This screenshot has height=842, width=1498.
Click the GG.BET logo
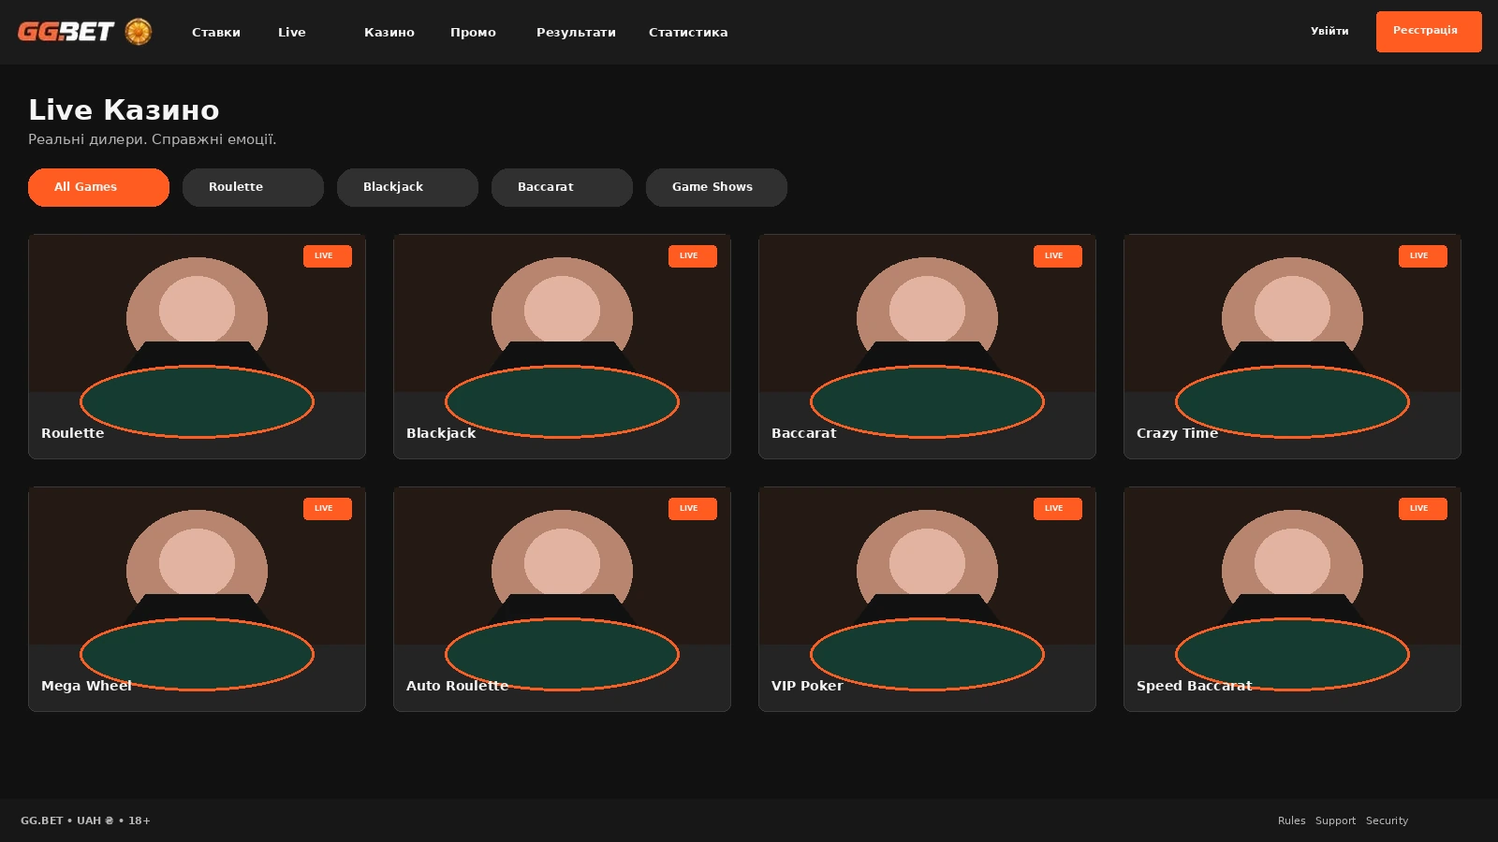point(66,32)
